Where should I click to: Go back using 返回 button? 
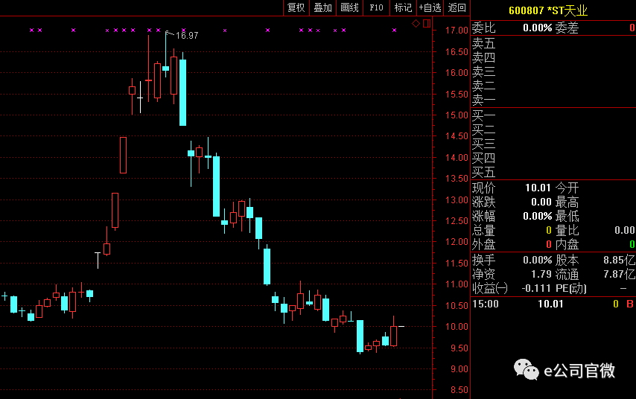coord(457,7)
